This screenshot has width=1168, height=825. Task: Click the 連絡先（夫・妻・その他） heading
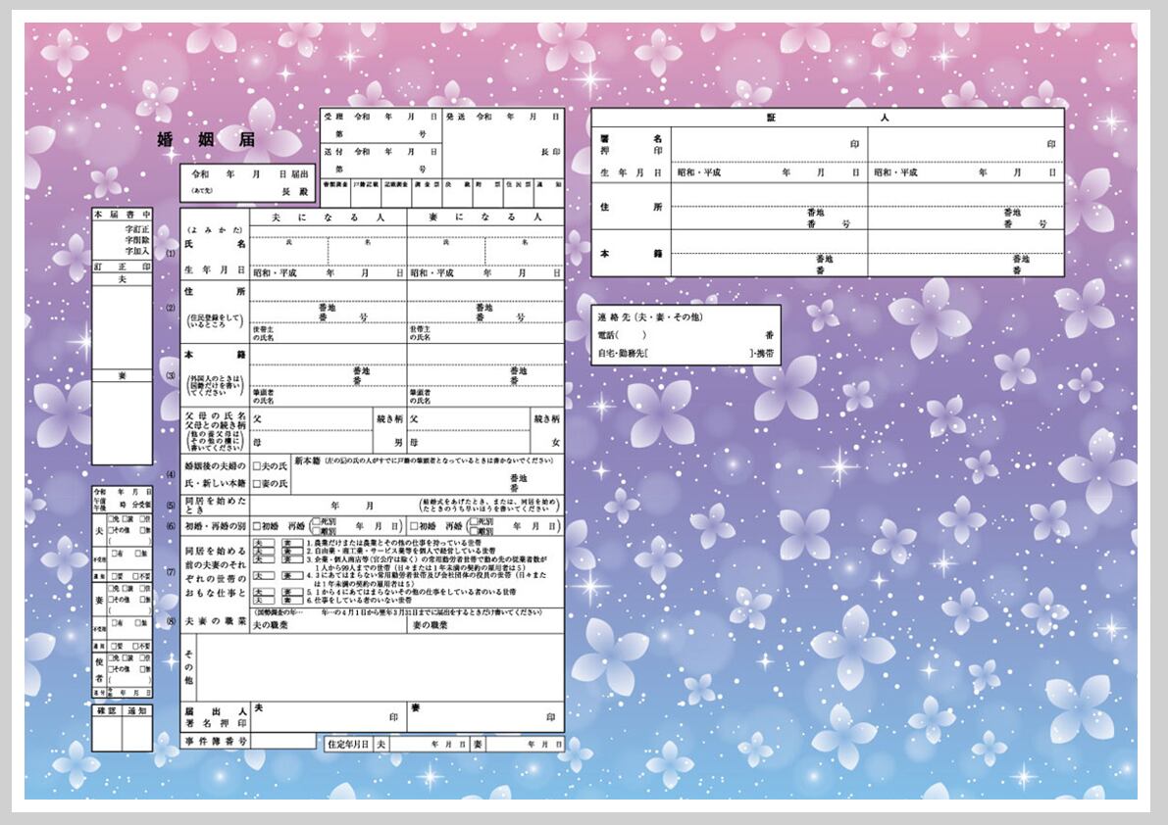(649, 316)
